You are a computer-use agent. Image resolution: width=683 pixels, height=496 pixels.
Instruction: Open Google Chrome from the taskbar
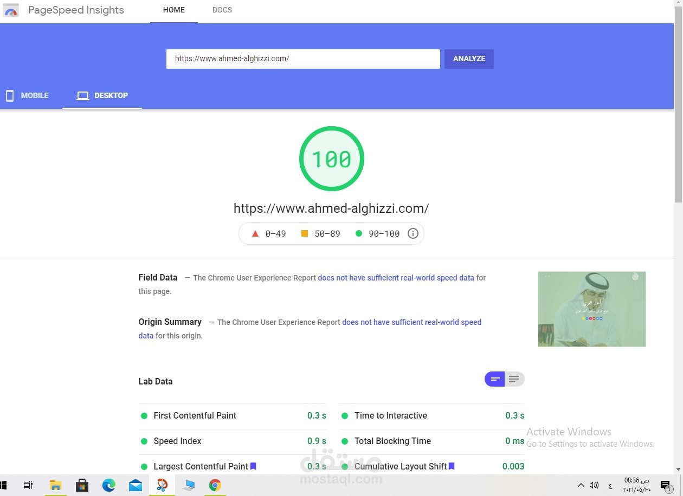click(215, 485)
